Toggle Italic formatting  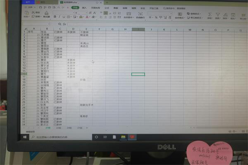59,17
